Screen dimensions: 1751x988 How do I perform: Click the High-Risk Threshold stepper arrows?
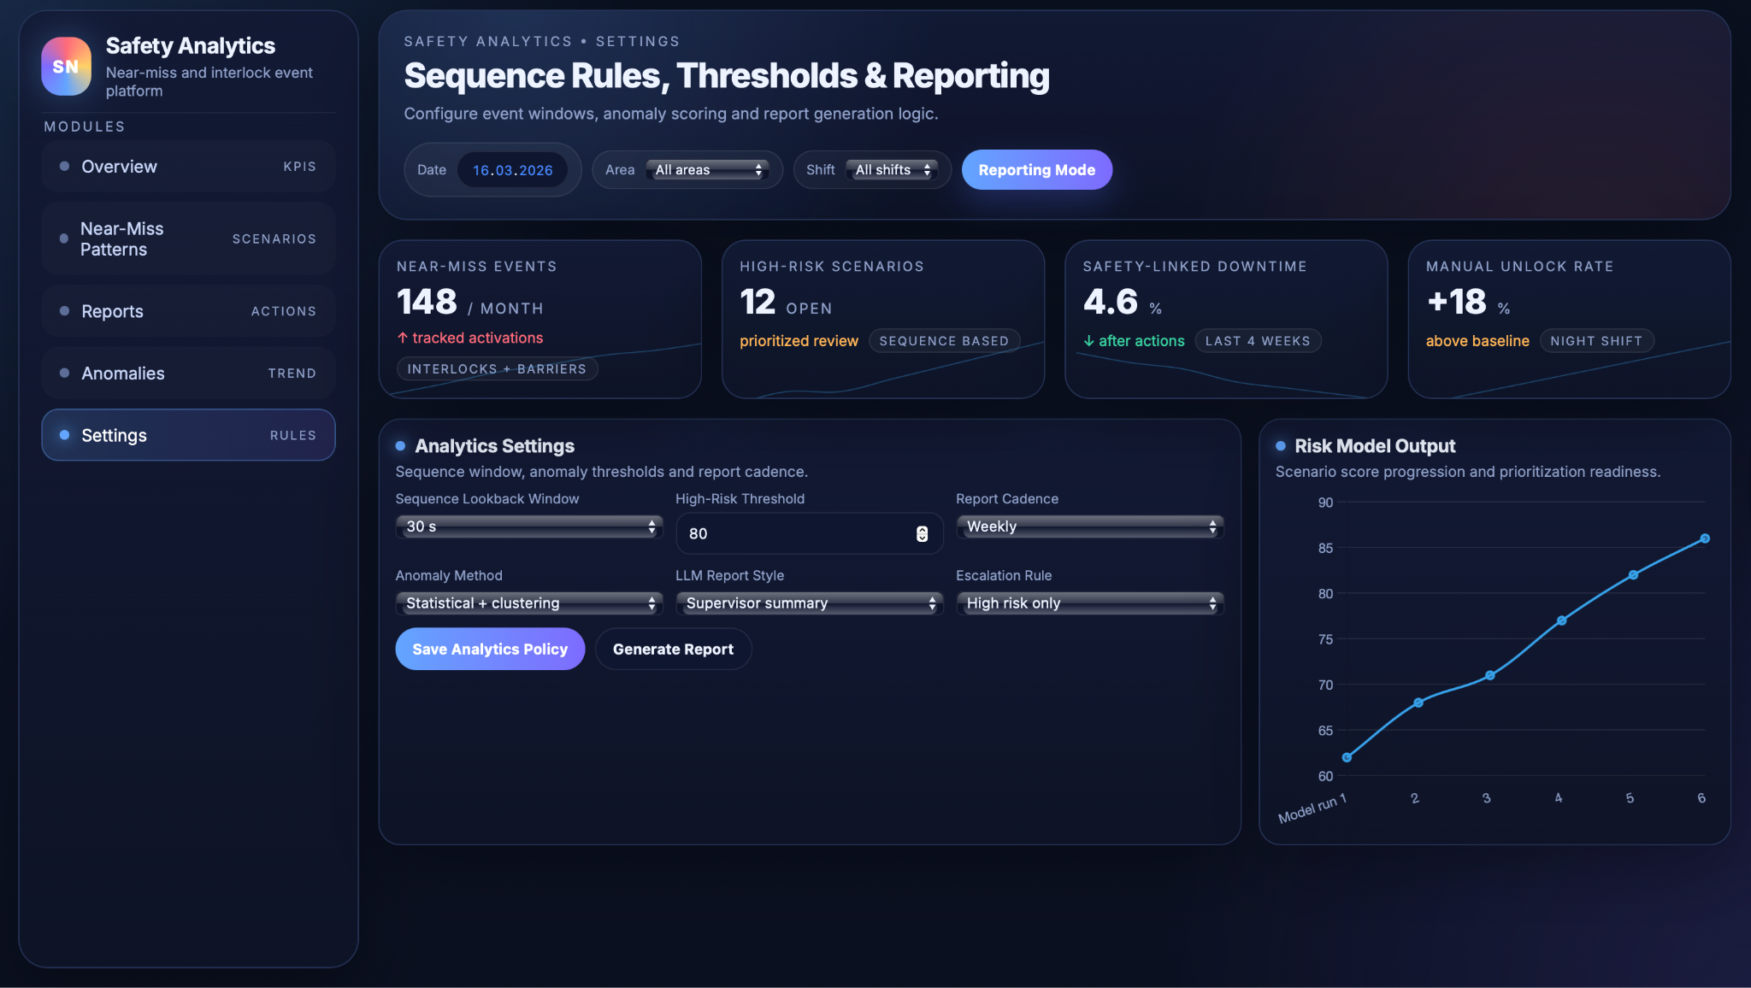(x=922, y=533)
